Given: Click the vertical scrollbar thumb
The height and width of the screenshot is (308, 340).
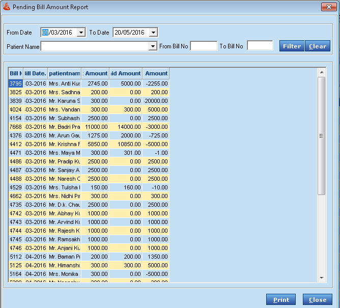Looking at the screenshot, I should (321, 135).
